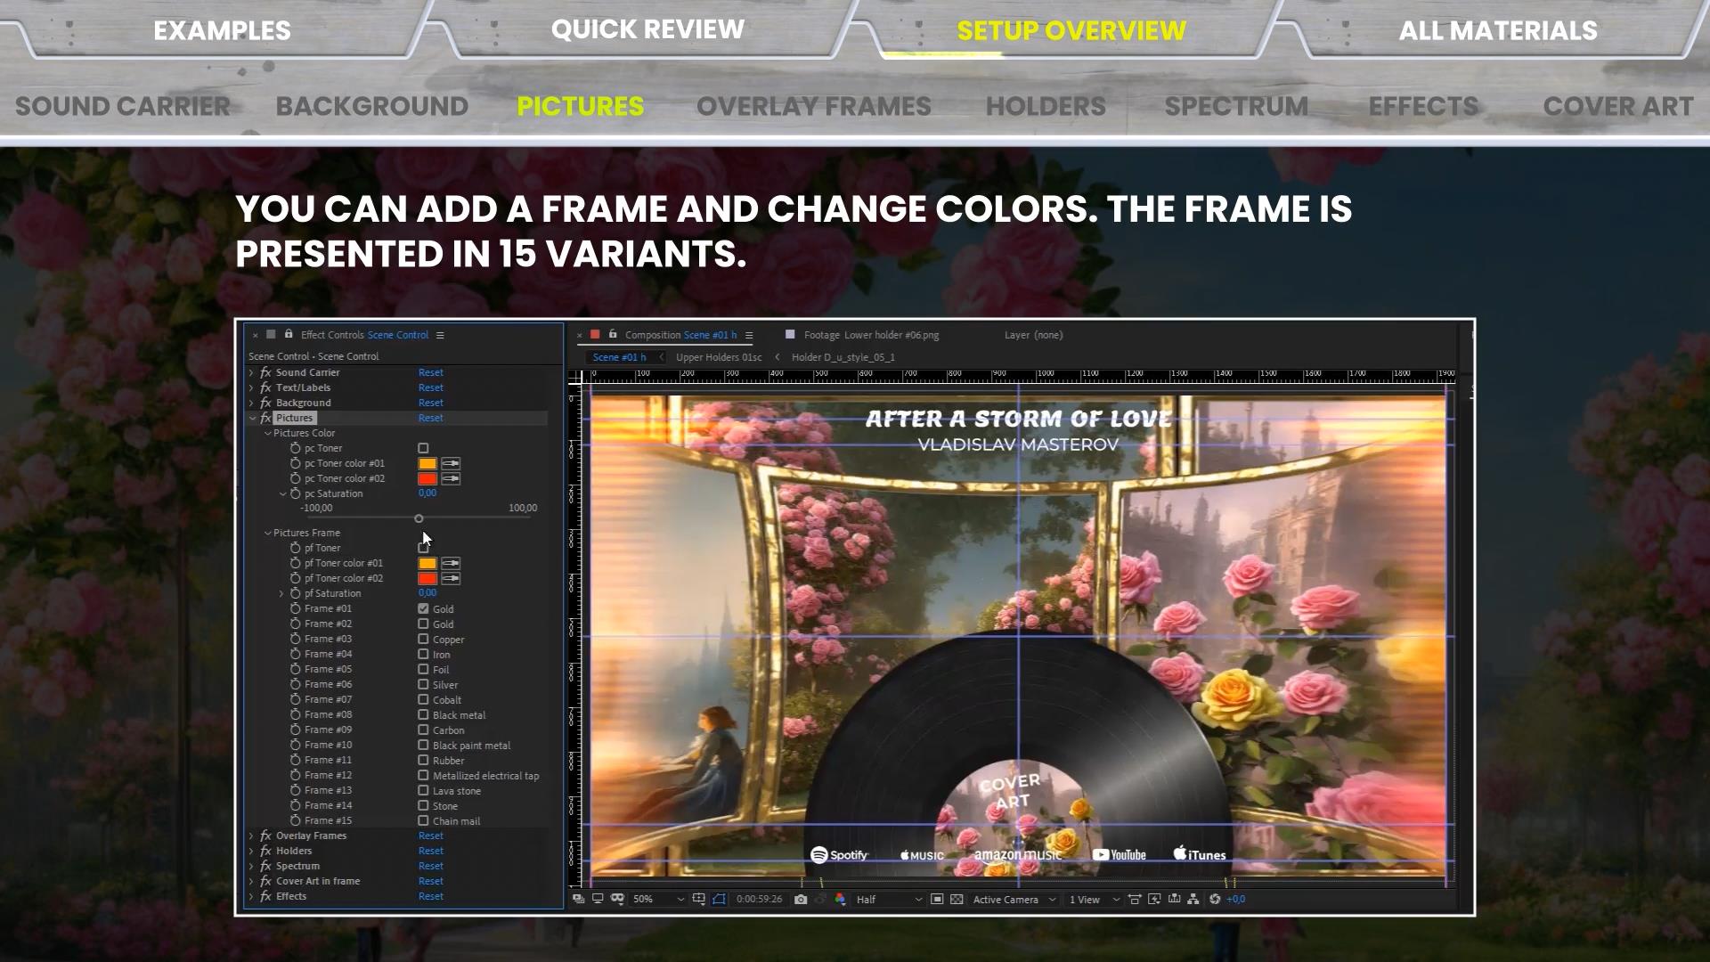Enable the pf Toner checkbox
The image size is (1710, 962).
[x=423, y=549]
